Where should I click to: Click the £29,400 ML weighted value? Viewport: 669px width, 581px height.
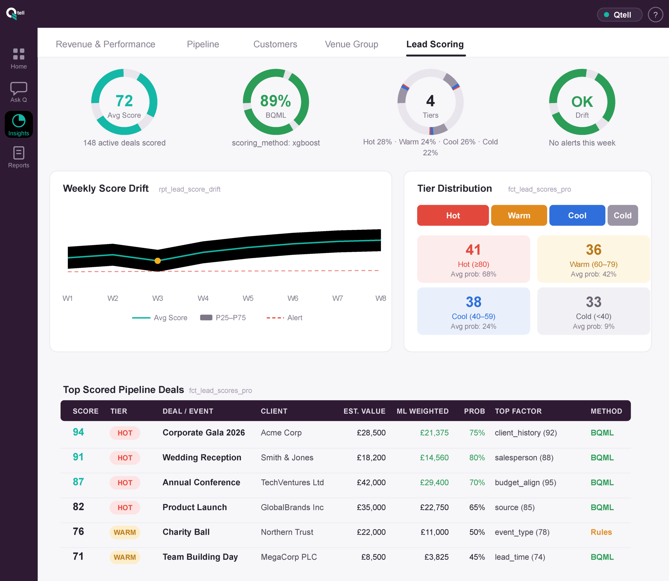point(434,483)
